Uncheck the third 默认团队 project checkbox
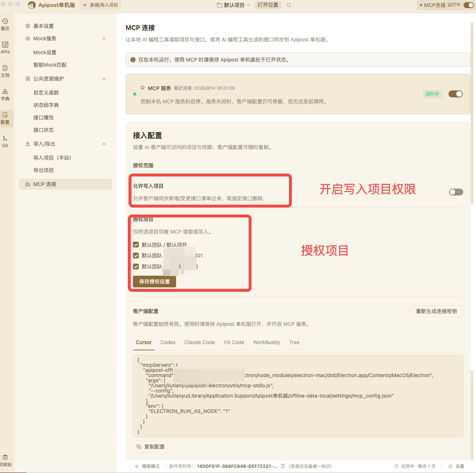The image size is (476, 473). point(136,267)
